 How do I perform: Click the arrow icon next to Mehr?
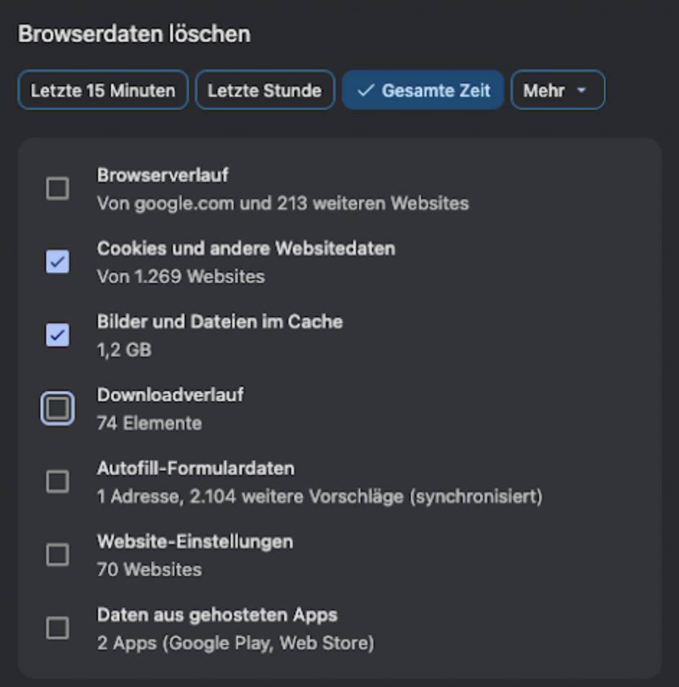pos(582,91)
